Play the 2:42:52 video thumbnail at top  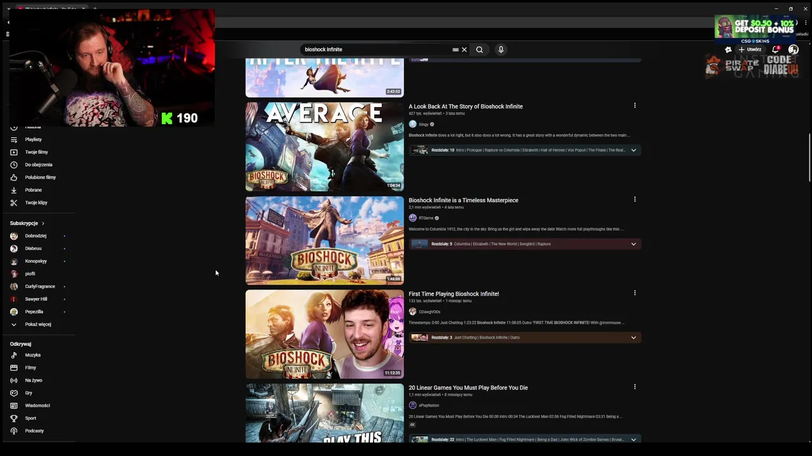[x=324, y=78]
